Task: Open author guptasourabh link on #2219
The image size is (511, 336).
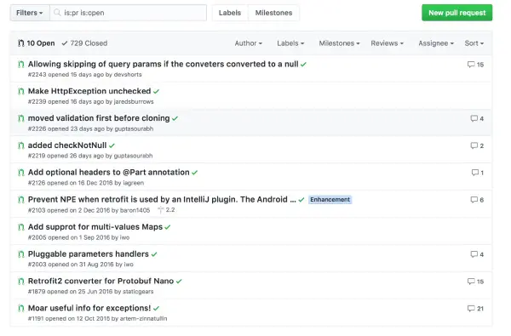Action: tap(133, 156)
